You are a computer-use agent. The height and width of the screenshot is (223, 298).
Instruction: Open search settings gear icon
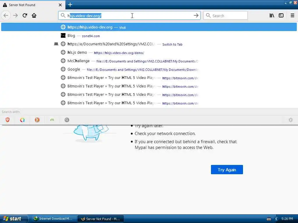(x=291, y=120)
